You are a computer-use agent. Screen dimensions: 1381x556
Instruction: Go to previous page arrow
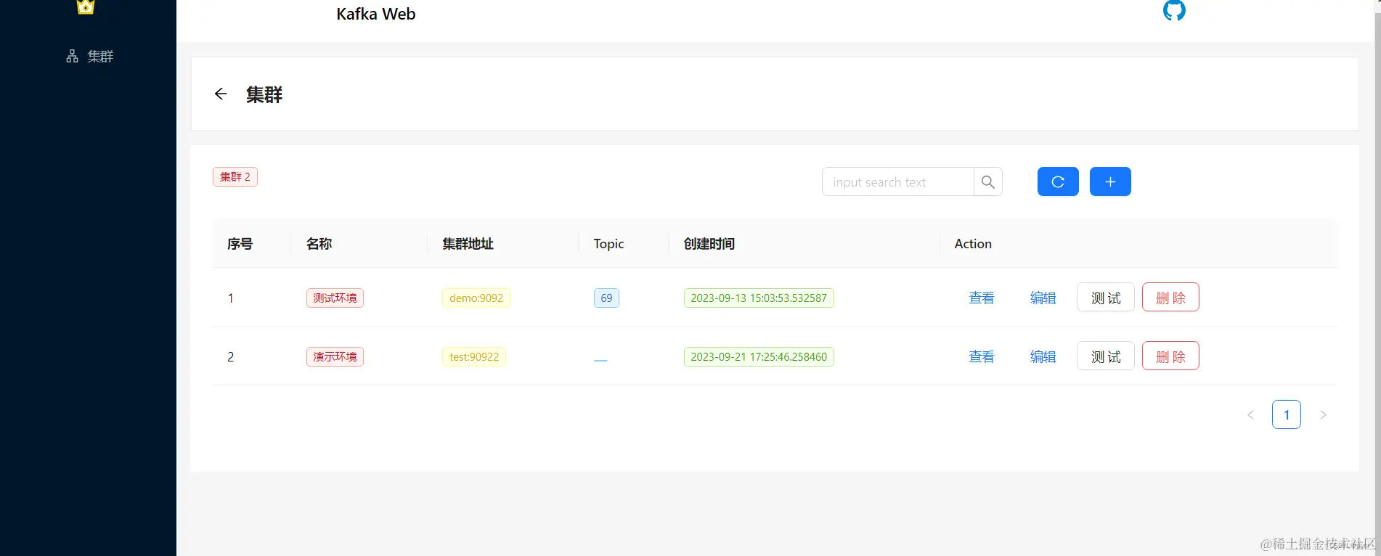(1250, 414)
